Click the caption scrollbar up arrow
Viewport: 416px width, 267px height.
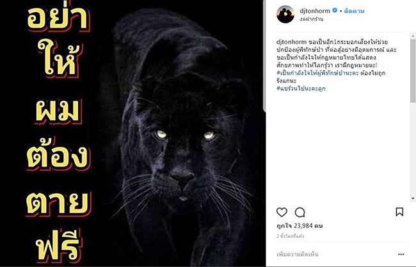tap(413, 36)
